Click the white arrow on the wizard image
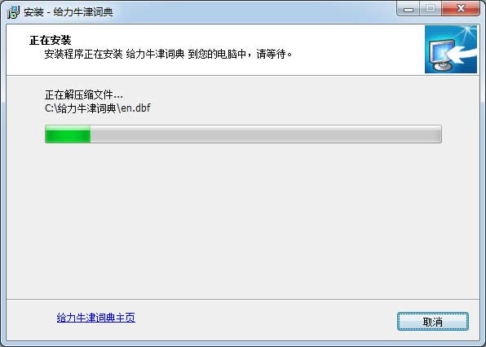The width and height of the screenshot is (486, 347). point(463,55)
